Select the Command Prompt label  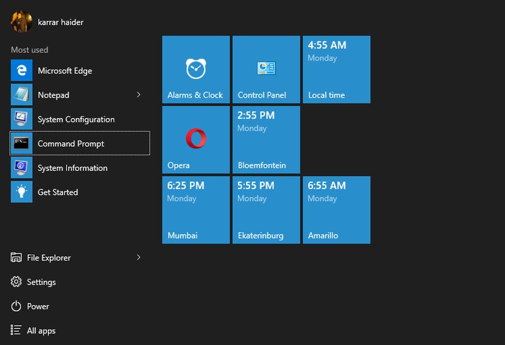point(71,144)
